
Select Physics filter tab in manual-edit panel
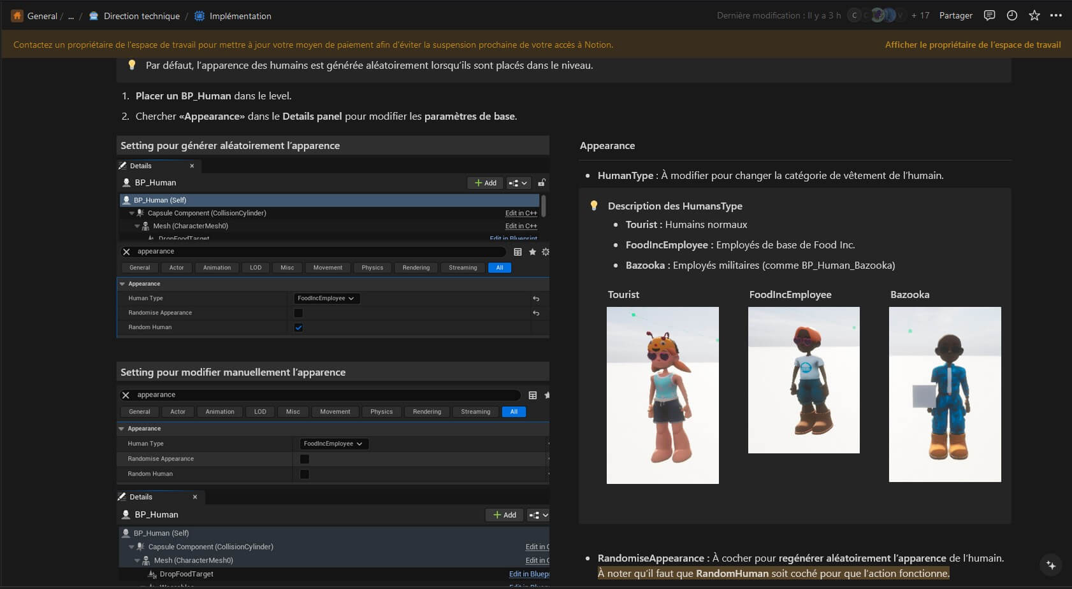[381, 411]
